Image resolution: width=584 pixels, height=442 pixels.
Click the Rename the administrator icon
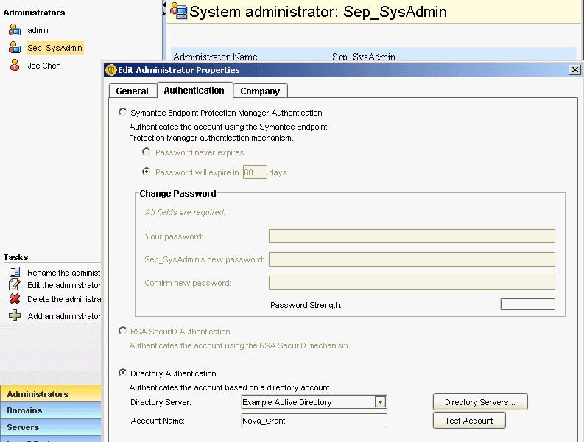point(14,273)
